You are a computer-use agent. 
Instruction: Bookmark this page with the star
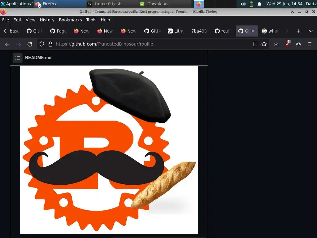[x=264, y=44]
